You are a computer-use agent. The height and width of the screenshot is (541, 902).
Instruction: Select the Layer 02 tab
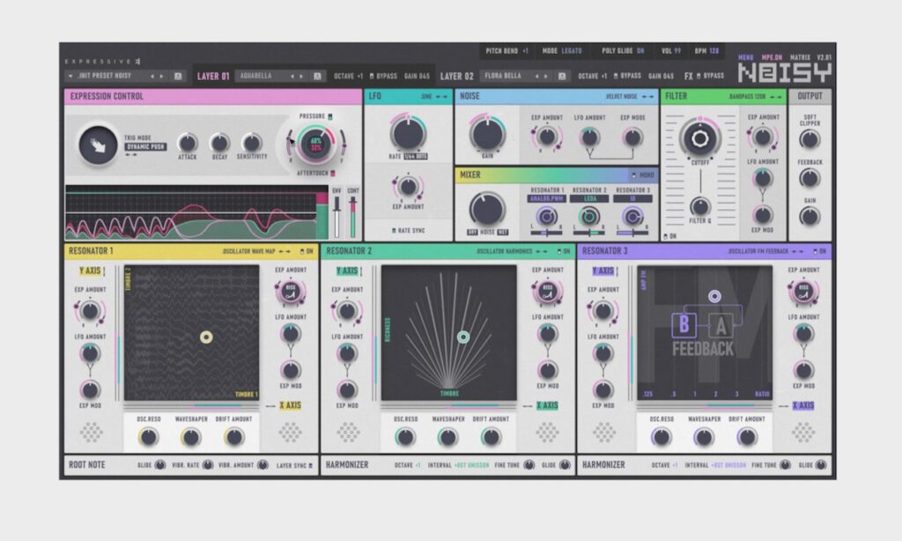click(x=457, y=76)
